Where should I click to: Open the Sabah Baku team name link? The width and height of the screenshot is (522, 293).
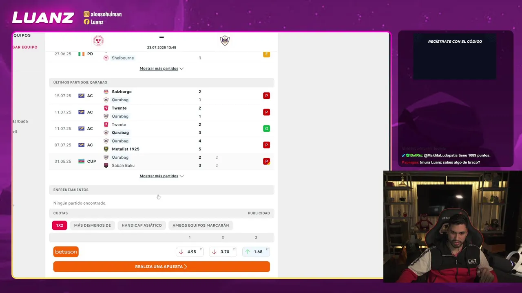coord(123,165)
